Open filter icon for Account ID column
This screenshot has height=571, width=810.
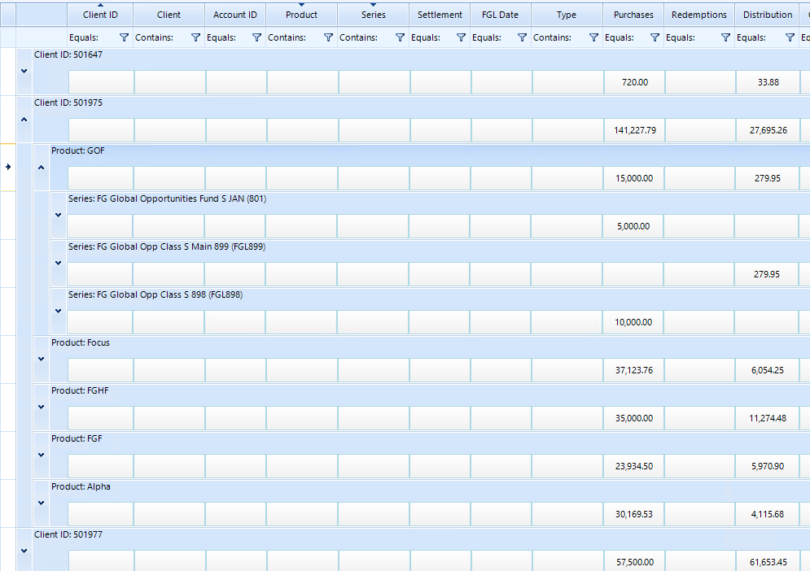tap(256, 37)
